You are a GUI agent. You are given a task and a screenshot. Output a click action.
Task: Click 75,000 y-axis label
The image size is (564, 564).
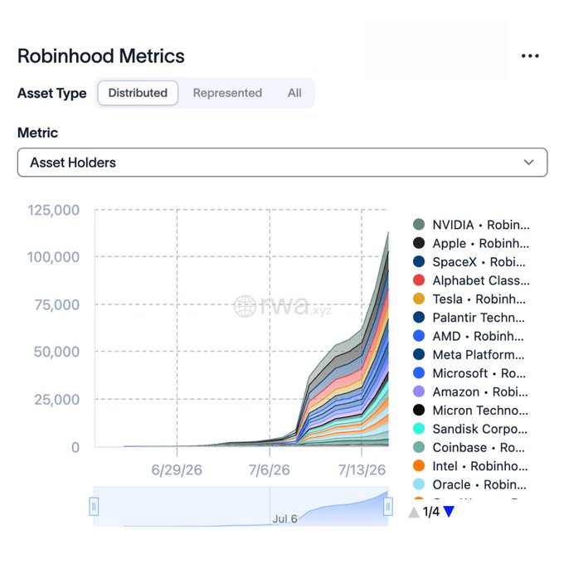coord(57,304)
